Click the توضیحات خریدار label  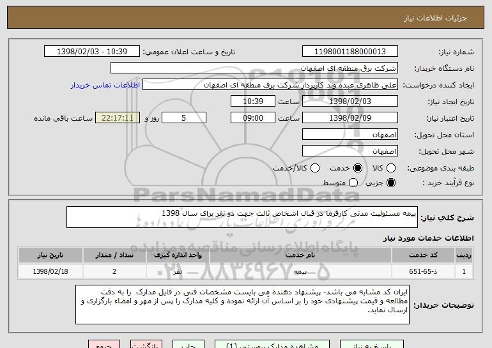click(x=443, y=305)
